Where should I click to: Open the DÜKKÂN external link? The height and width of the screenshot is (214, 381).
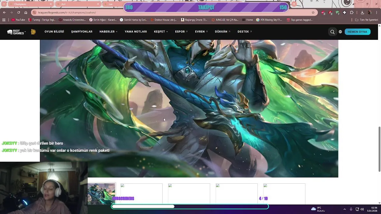point(223,32)
